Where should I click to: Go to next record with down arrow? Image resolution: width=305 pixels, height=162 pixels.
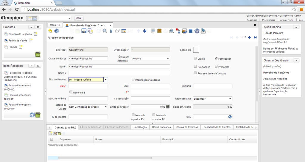pos(145,31)
